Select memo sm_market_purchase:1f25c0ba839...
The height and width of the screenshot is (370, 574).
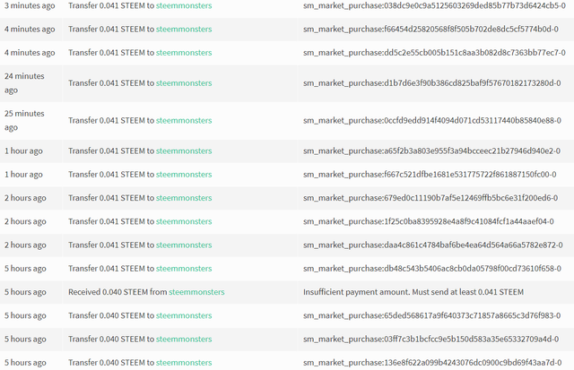(429, 221)
